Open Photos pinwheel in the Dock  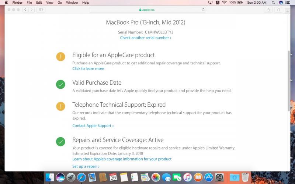pos(156,177)
